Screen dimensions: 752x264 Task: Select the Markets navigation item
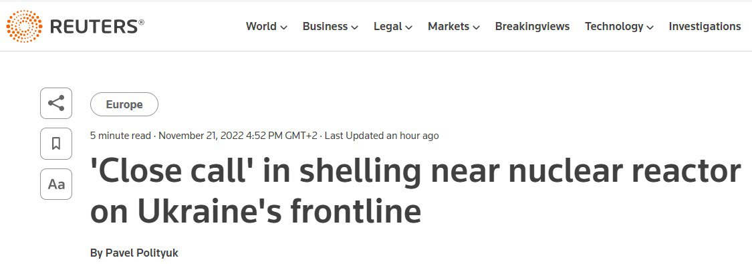(x=449, y=27)
